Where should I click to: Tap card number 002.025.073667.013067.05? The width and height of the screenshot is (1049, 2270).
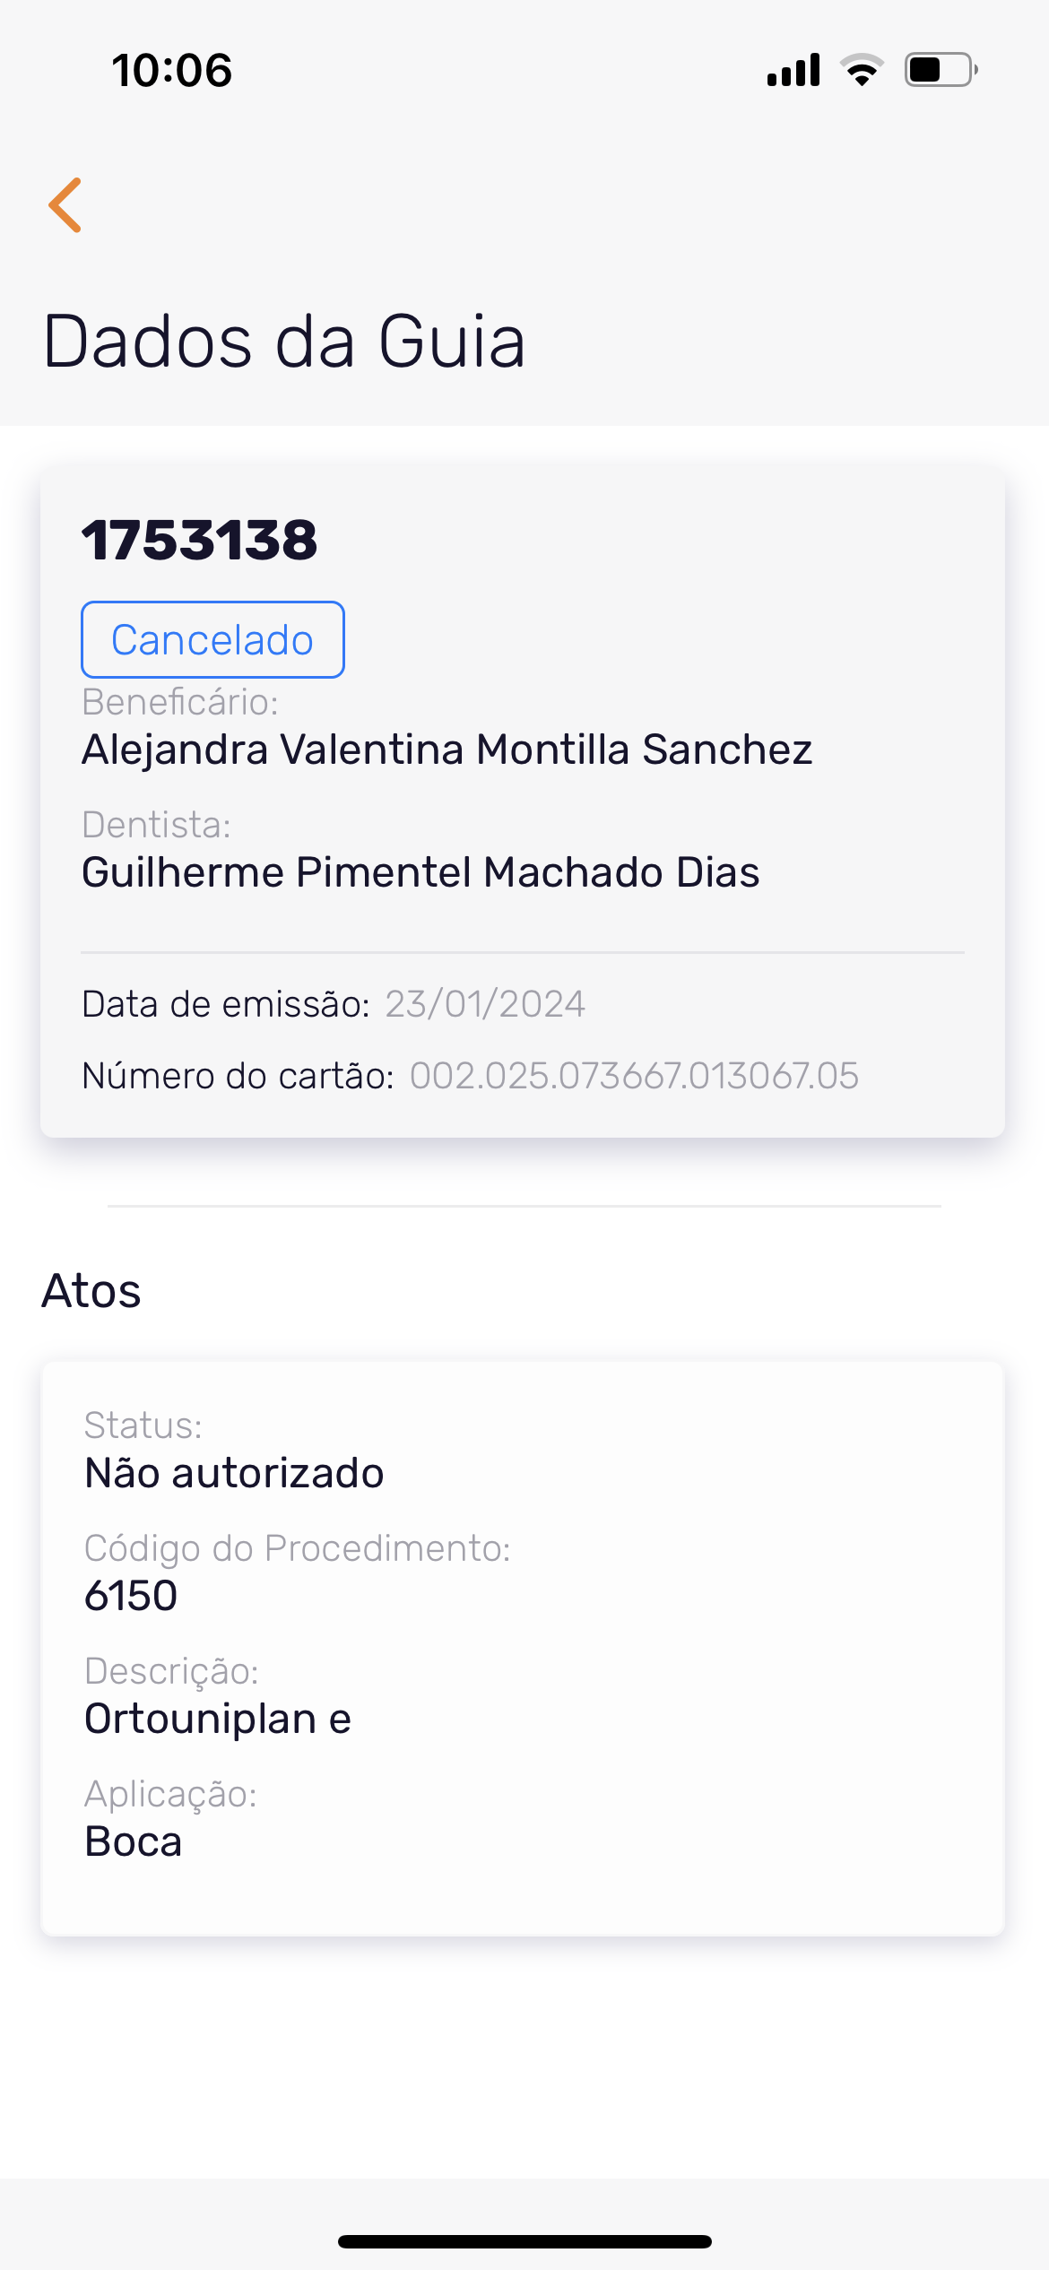(634, 1076)
